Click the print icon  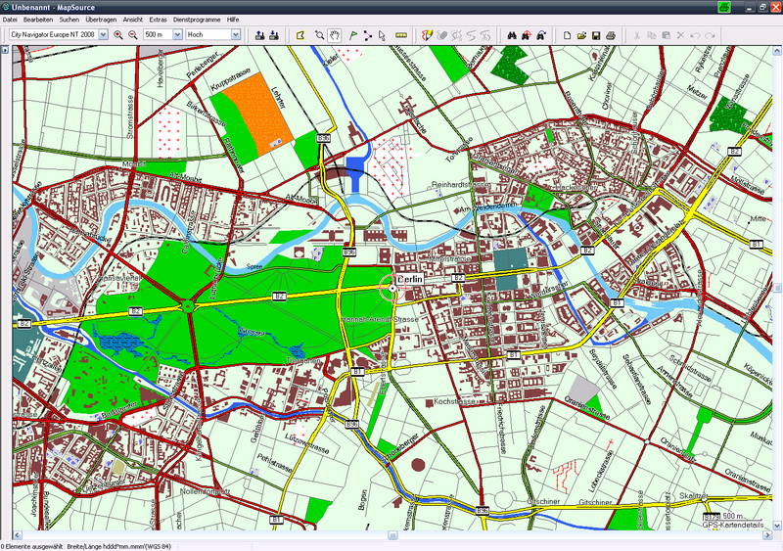point(610,34)
